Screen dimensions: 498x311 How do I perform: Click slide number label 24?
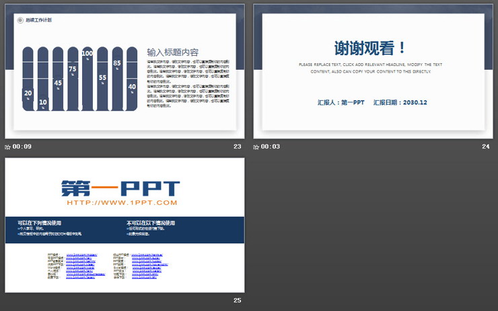point(486,146)
